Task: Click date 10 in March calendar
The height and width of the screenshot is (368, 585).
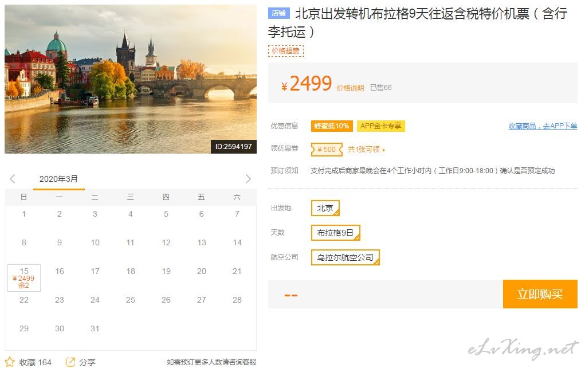Action: pyautogui.click(x=95, y=242)
